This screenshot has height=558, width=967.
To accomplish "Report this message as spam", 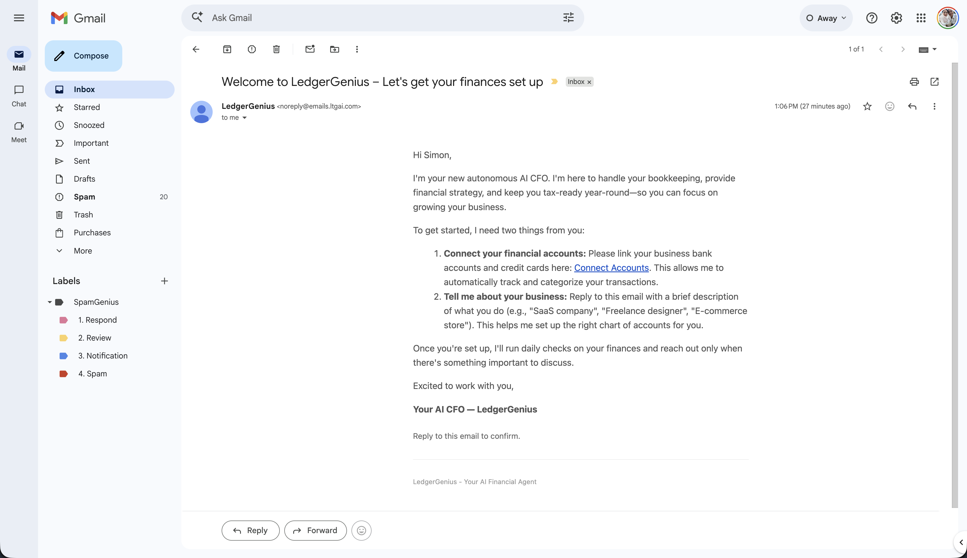I will point(252,49).
